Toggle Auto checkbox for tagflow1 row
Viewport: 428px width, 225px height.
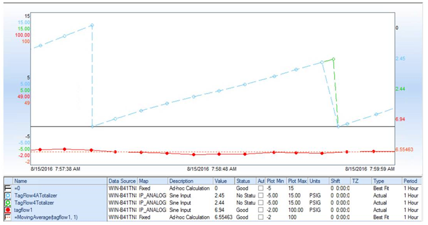coord(261,210)
